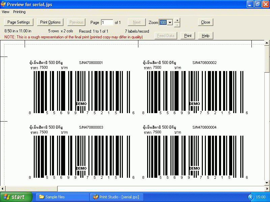Click the horizontal scrollbar thumb
The width and height of the screenshot is (270, 202).
32,189
